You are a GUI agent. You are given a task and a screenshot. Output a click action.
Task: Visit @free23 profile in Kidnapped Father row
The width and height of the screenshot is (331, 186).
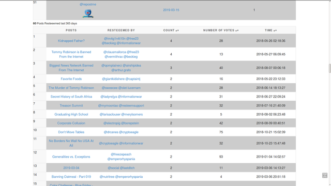click(132, 38)
